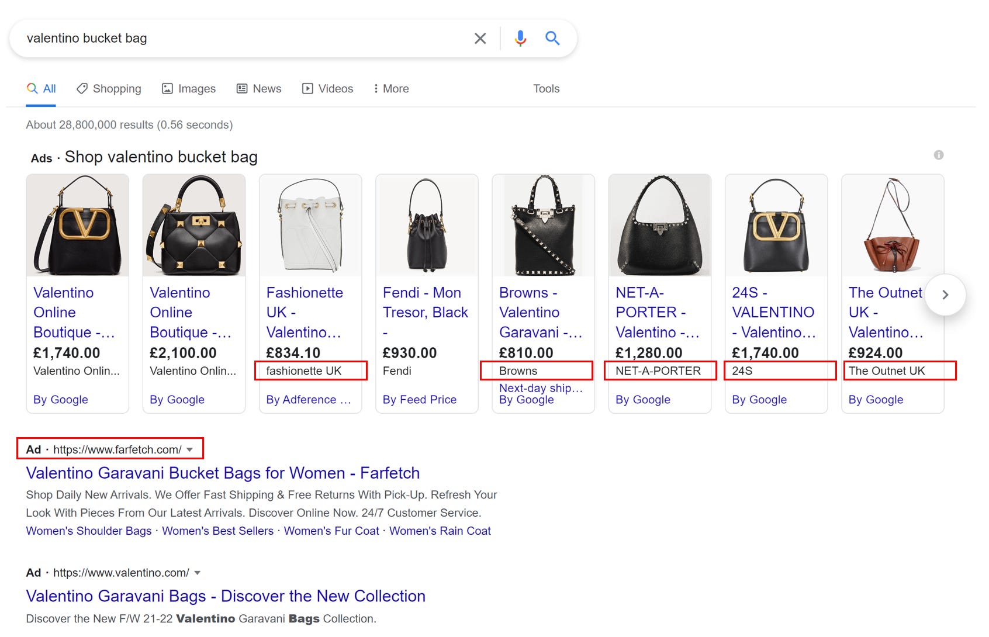Click the £930.00 price on Fendi listing
This screenshot has width=989, height=637.
(409, 353)
